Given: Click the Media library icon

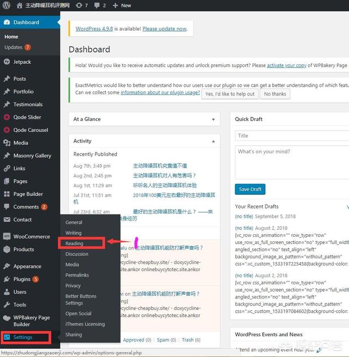Looking at the screenshot, I should tap(7, 143).
